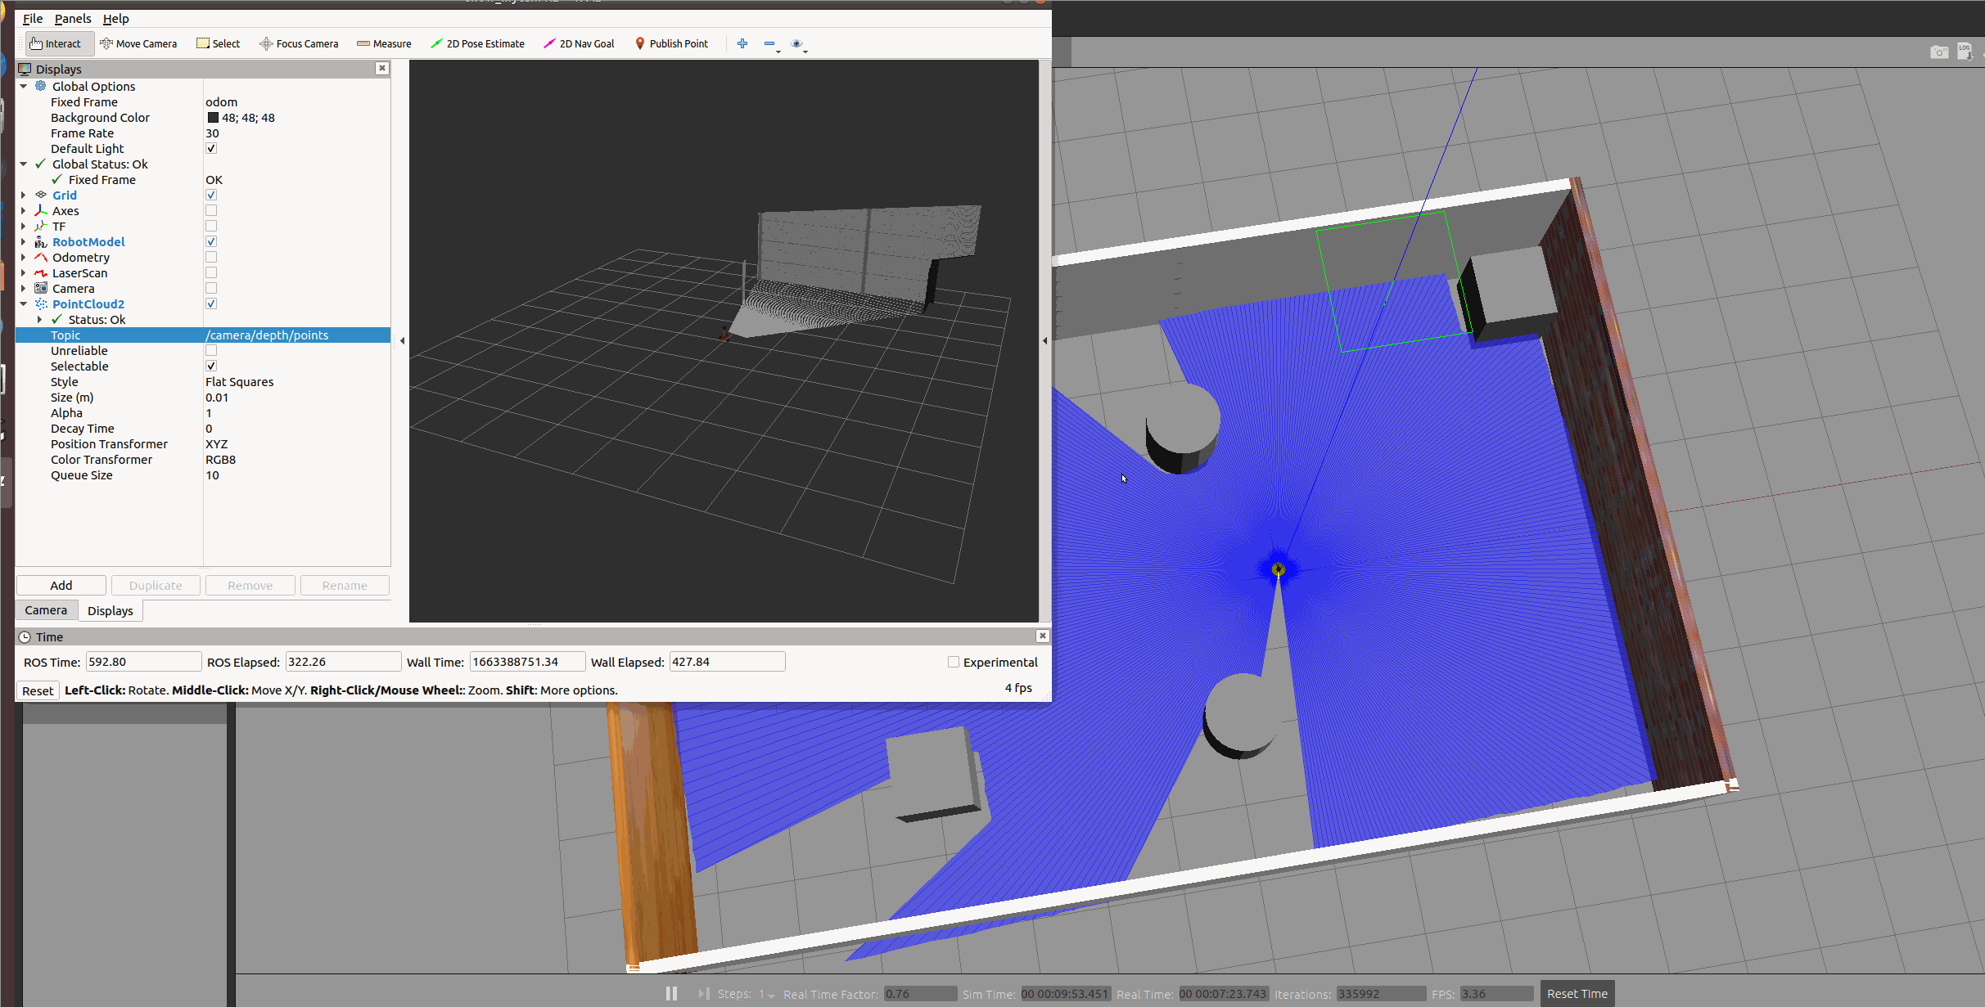Image resolution: width=1985 pixels, height=1007 pixels.
Task: Select the 2D Pose Estimate tool
Action: tap(478, 43)
